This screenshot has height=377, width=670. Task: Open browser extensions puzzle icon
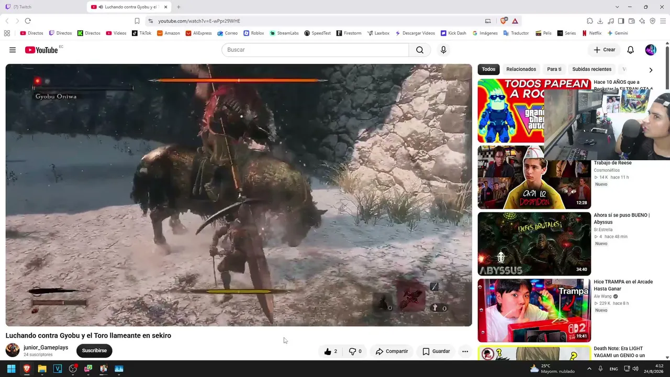point(589,21)
